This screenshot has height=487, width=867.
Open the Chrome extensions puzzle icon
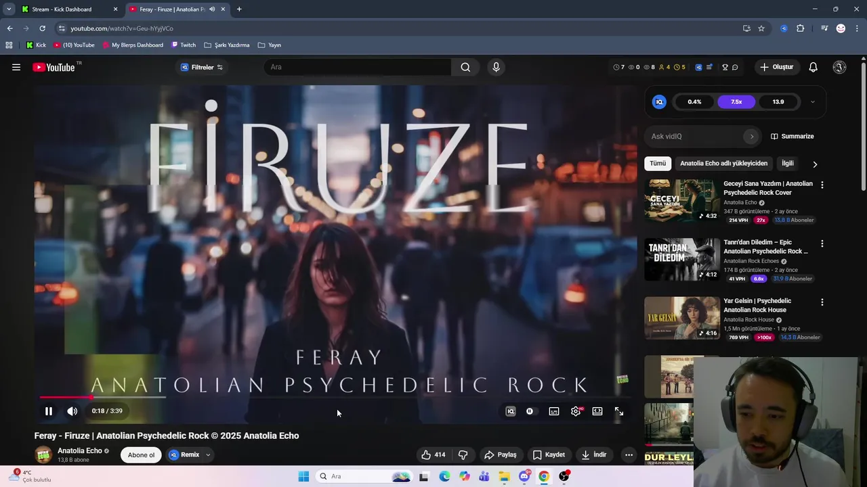801,28
